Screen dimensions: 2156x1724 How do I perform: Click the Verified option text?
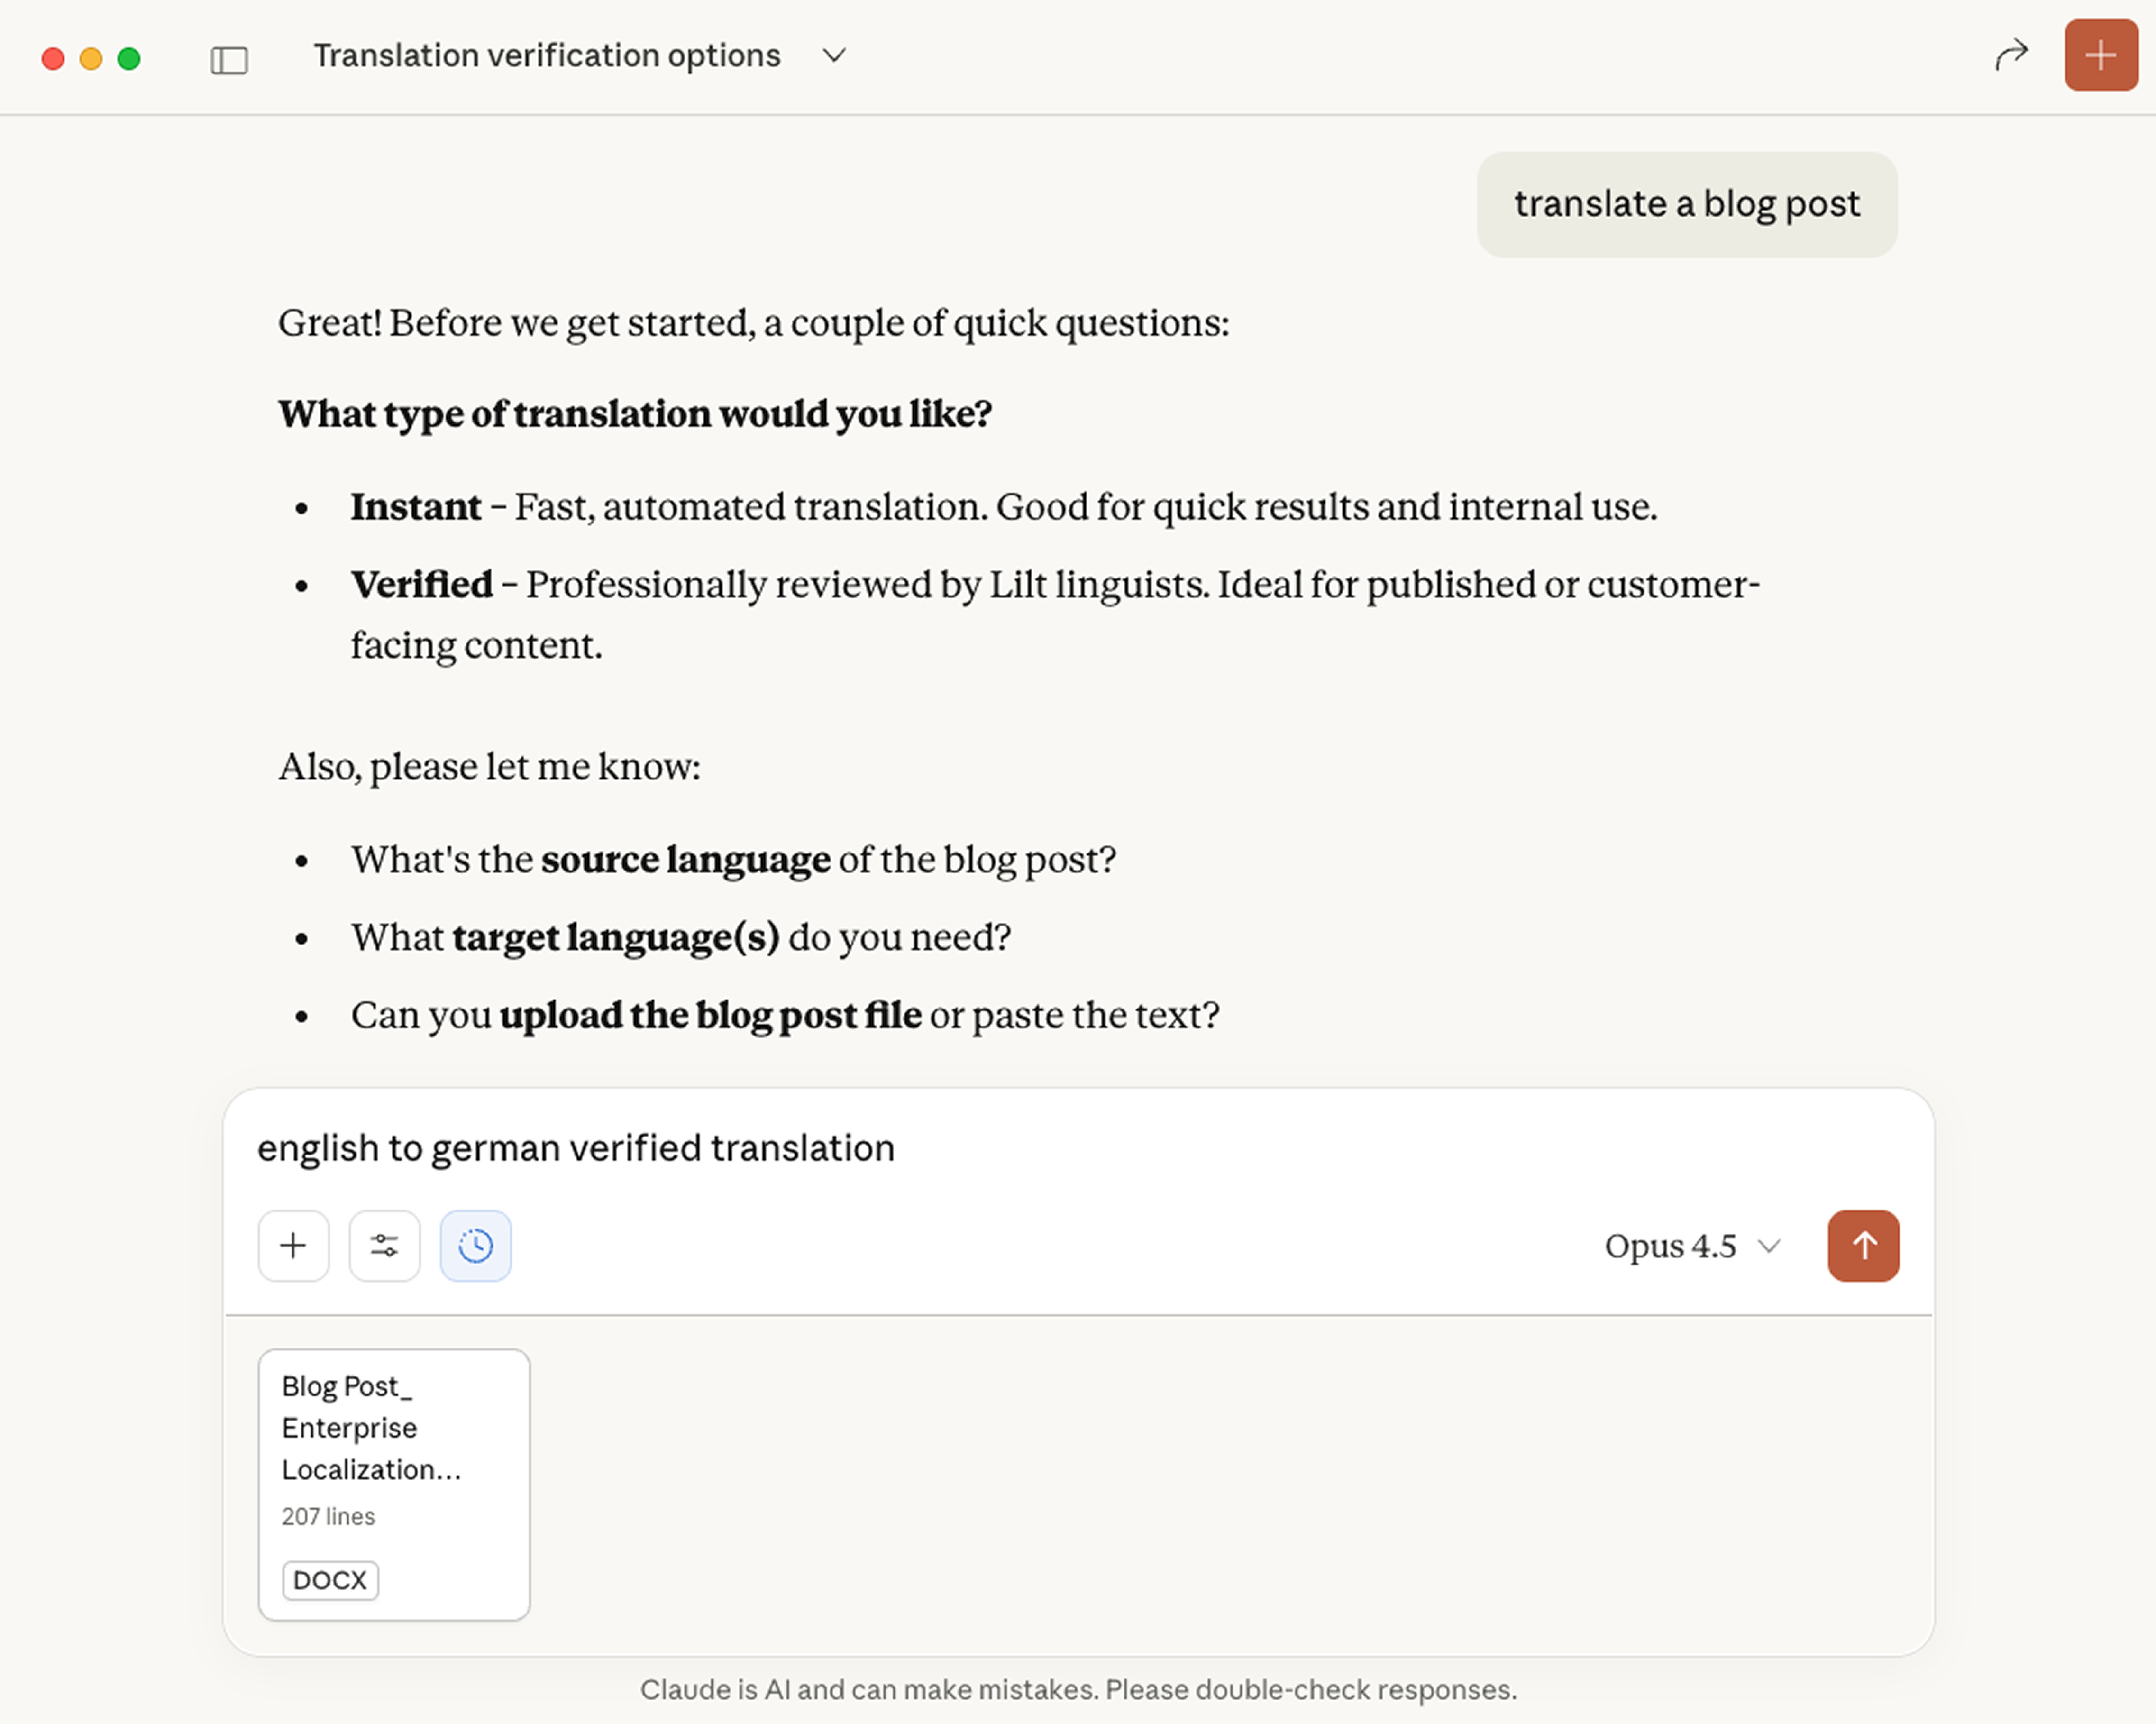(x=421, y=584)
